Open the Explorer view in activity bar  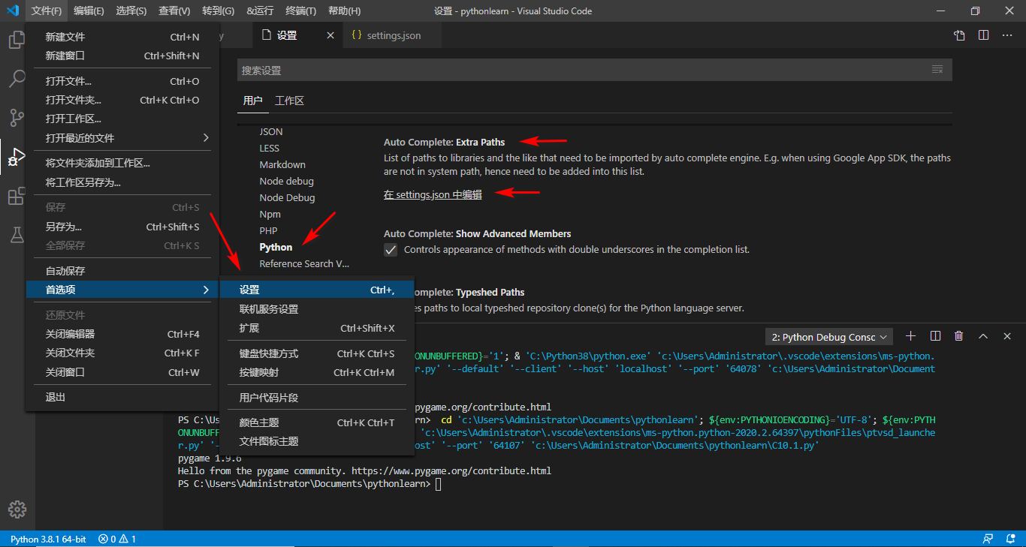click(17, 40)
